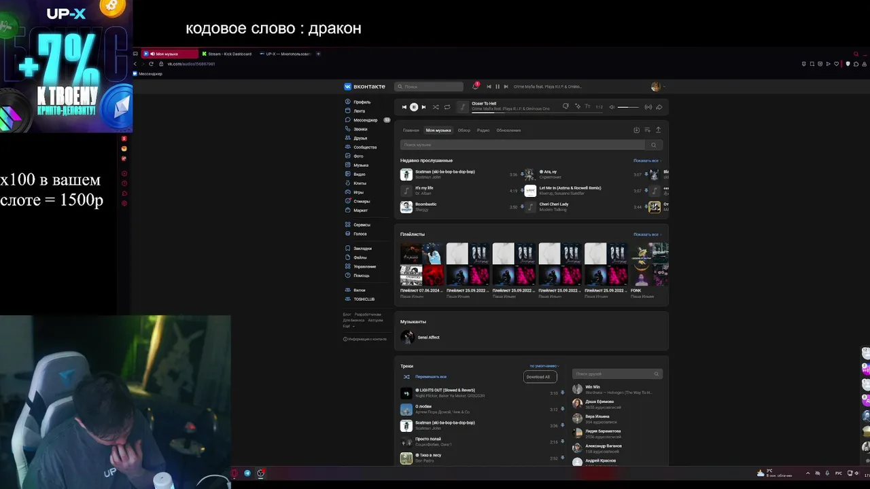Click the broadcast status icon in player
This screenshot has height=489, width=870.
(x=648, y=107)
